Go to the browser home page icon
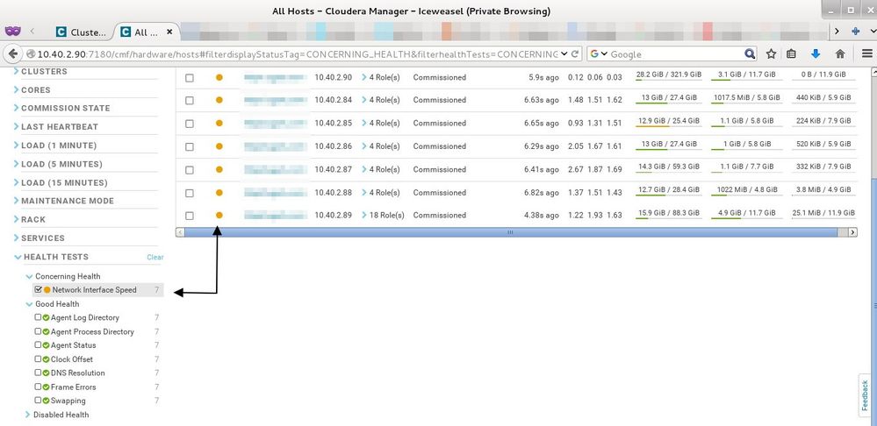This screenshot has height=426, width=877. (x=839, y=54)
